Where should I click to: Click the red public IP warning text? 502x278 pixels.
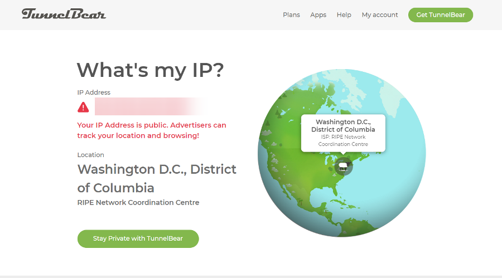152,130
